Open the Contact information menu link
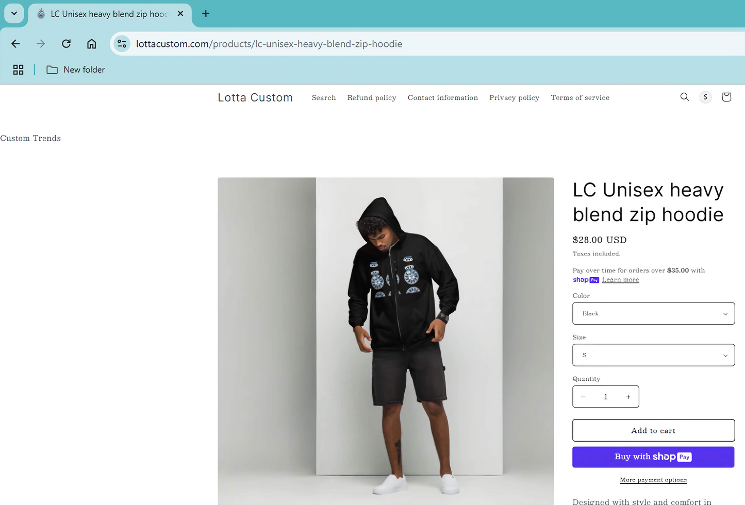Viewport: 745px width, 505px height. pyautogui.click(x=443, y=97)
